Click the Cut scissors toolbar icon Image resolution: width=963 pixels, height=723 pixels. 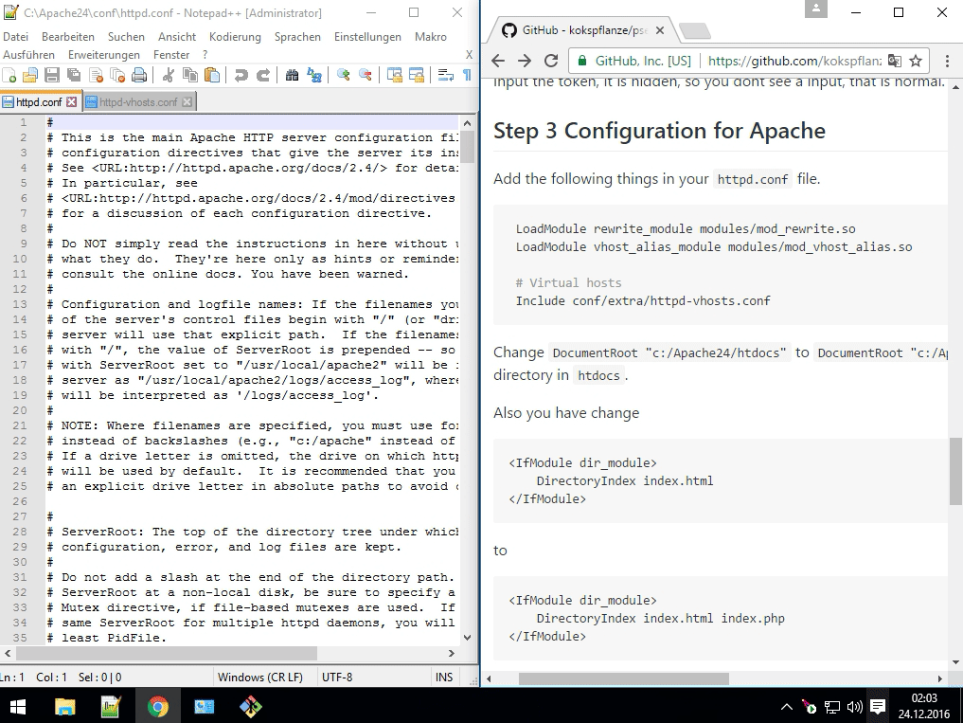(169, 75)
